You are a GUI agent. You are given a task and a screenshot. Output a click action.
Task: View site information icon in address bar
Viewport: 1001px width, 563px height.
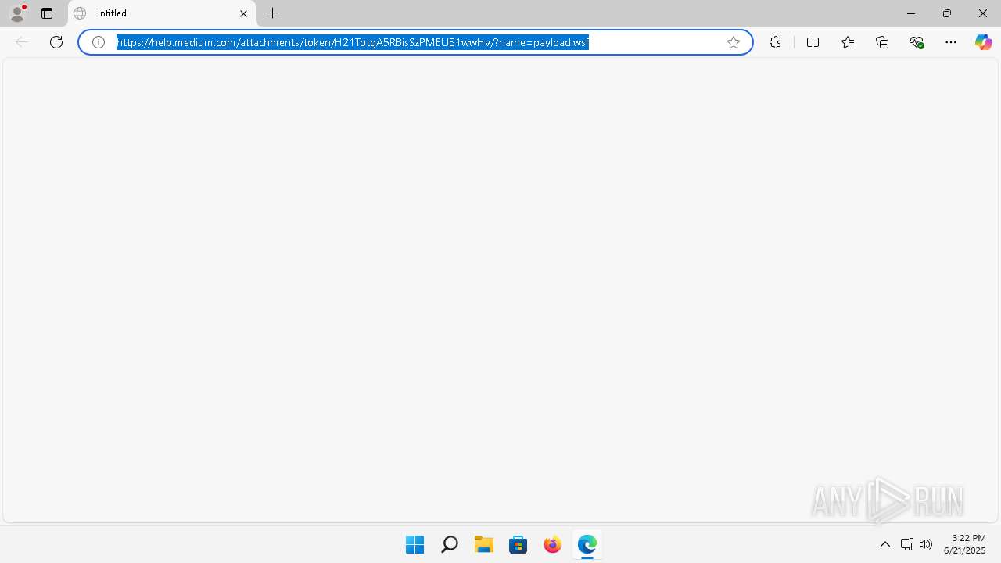click(99, 42)
